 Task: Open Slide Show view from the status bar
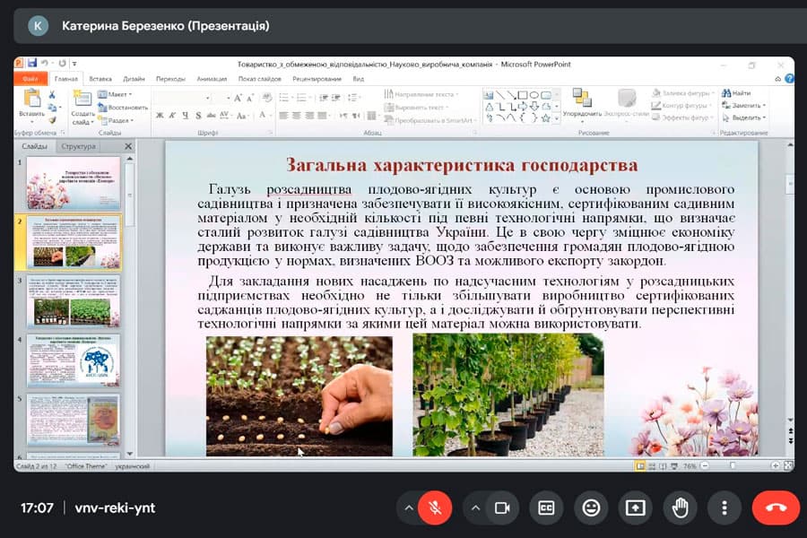click(x=673, y=465)
